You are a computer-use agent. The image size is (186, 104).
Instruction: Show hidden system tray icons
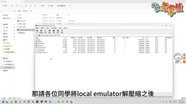click(x=160, y=102)
